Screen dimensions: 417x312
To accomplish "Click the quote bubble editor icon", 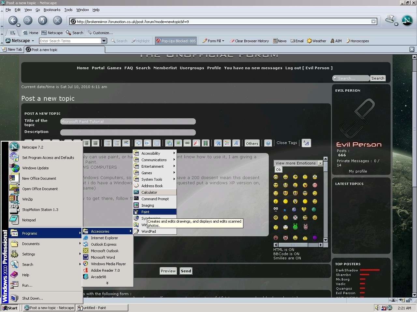I will pyautogui.click(x=138, y=143).
